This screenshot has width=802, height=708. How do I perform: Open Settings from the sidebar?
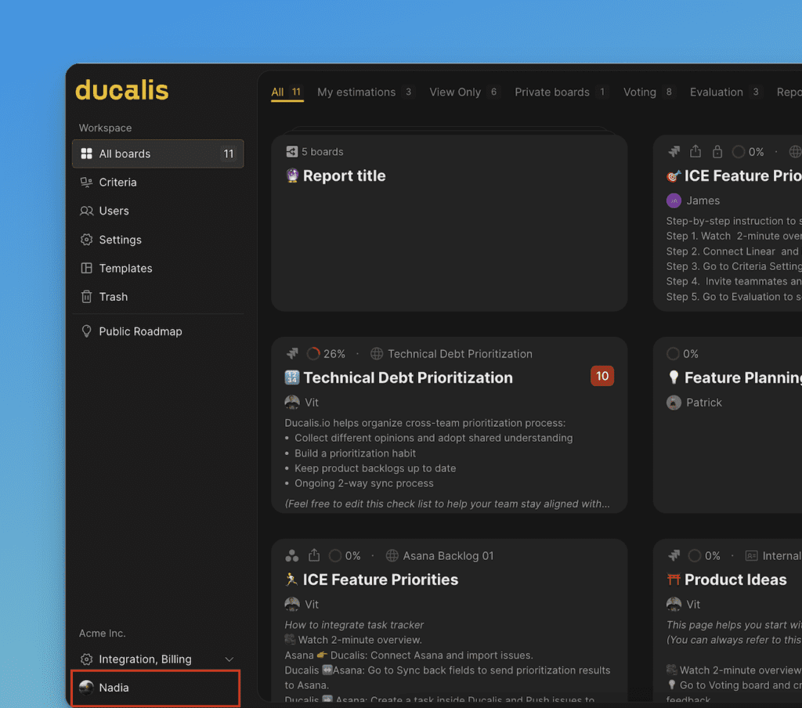(120, 240)
